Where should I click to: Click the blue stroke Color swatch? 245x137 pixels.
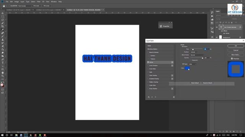coord(187,68)
